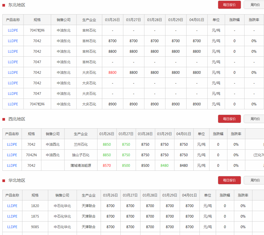Open LLDPE link for 天津联合 spec 1820
Viewport: 264px width, 235px height.
pyautogui.click(x=12, y=206)
